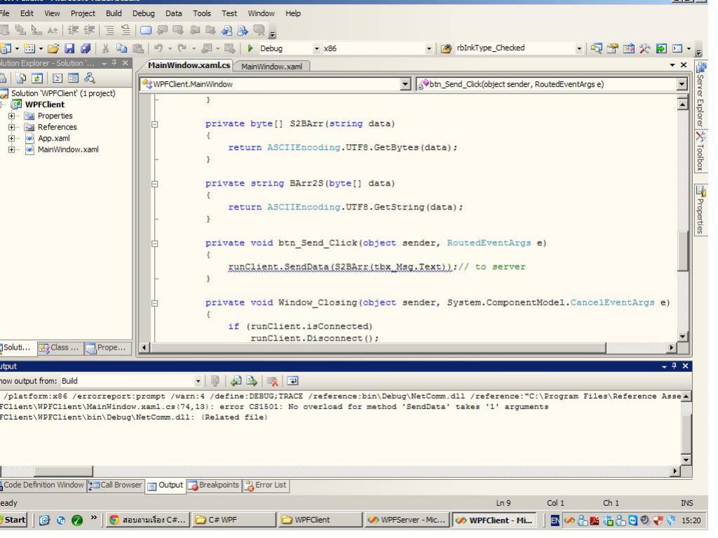Click the Save All toolbar icon
The width and height of the screenshot is (718, 538).
pos(85,50)
